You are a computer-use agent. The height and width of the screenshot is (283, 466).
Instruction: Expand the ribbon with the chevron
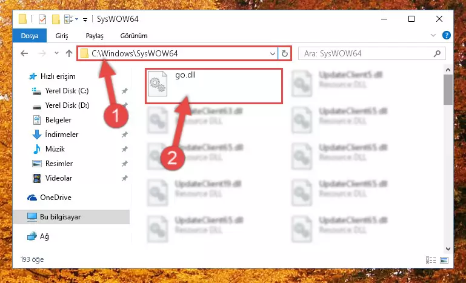tap(433, 35)
